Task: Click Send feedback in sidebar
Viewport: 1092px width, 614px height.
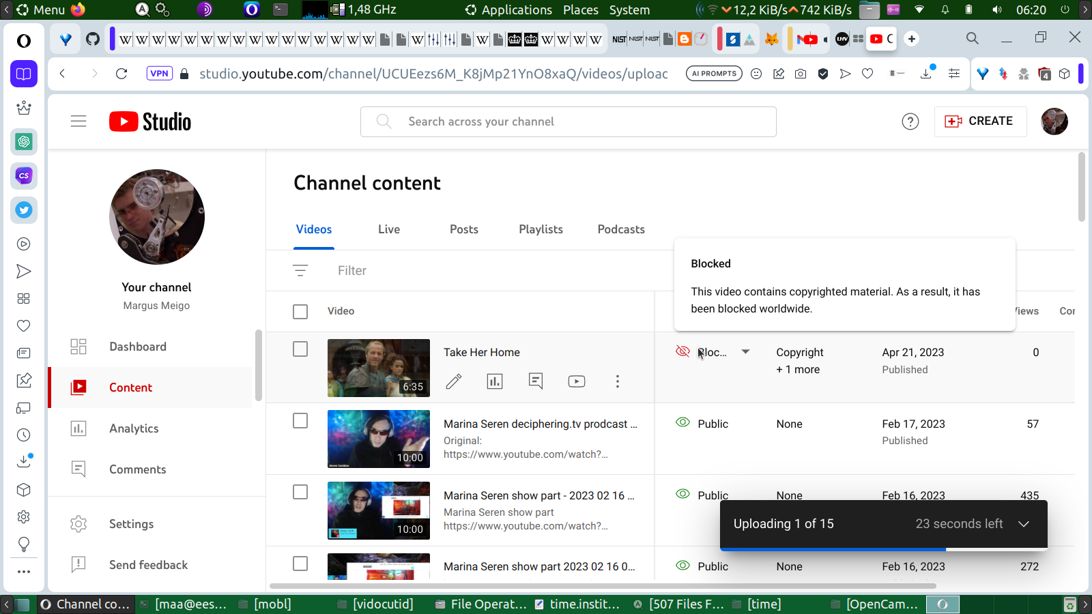Action: click(x=148, y=565)
